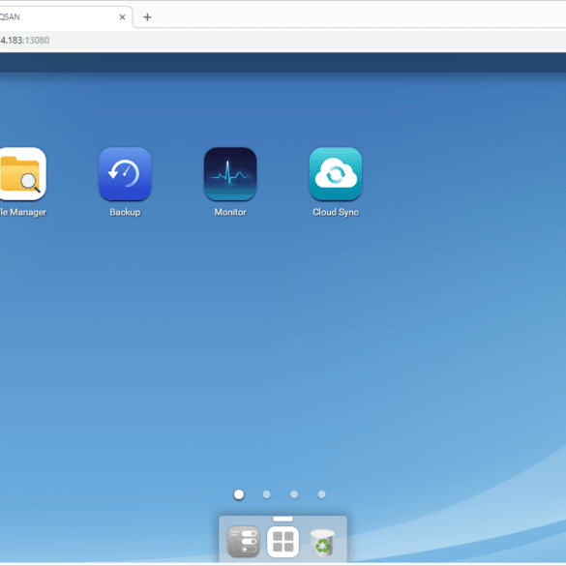
Task: Open the Monitor app icon
Action: 230,173
